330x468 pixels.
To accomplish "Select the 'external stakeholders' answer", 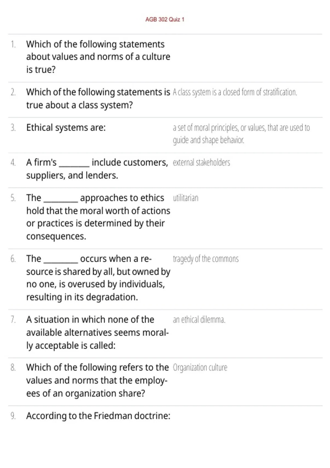I will (201, 162).
